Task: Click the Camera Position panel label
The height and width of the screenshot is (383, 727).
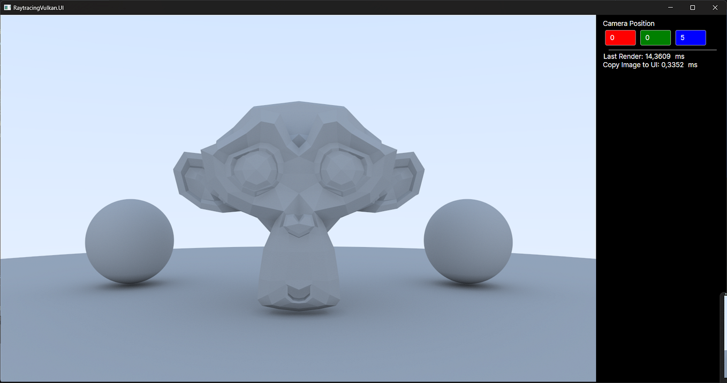Action: coord(628,23)
